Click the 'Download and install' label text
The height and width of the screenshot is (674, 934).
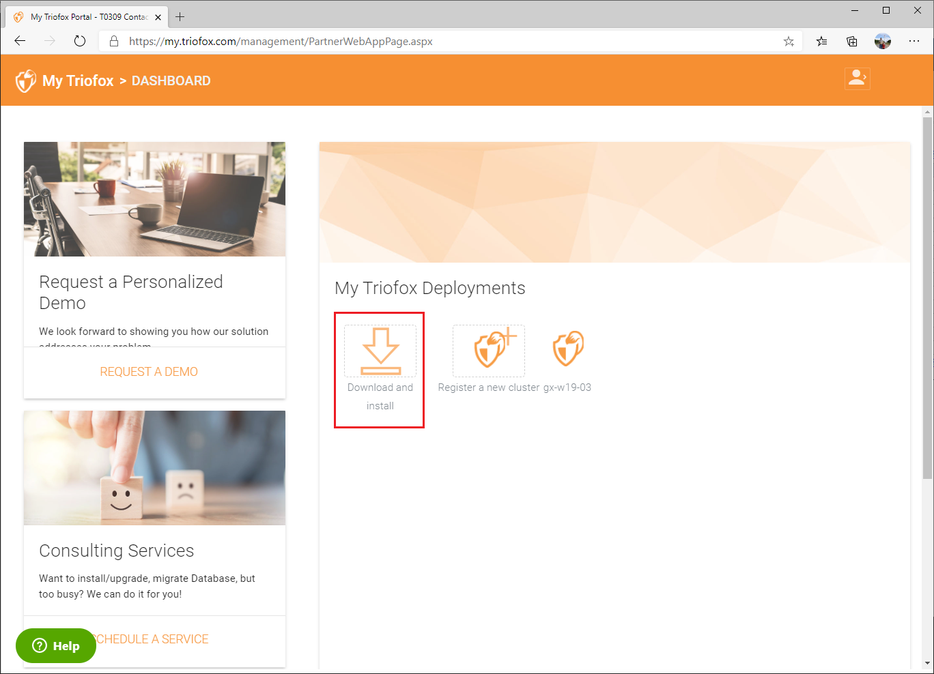(380, 396)
